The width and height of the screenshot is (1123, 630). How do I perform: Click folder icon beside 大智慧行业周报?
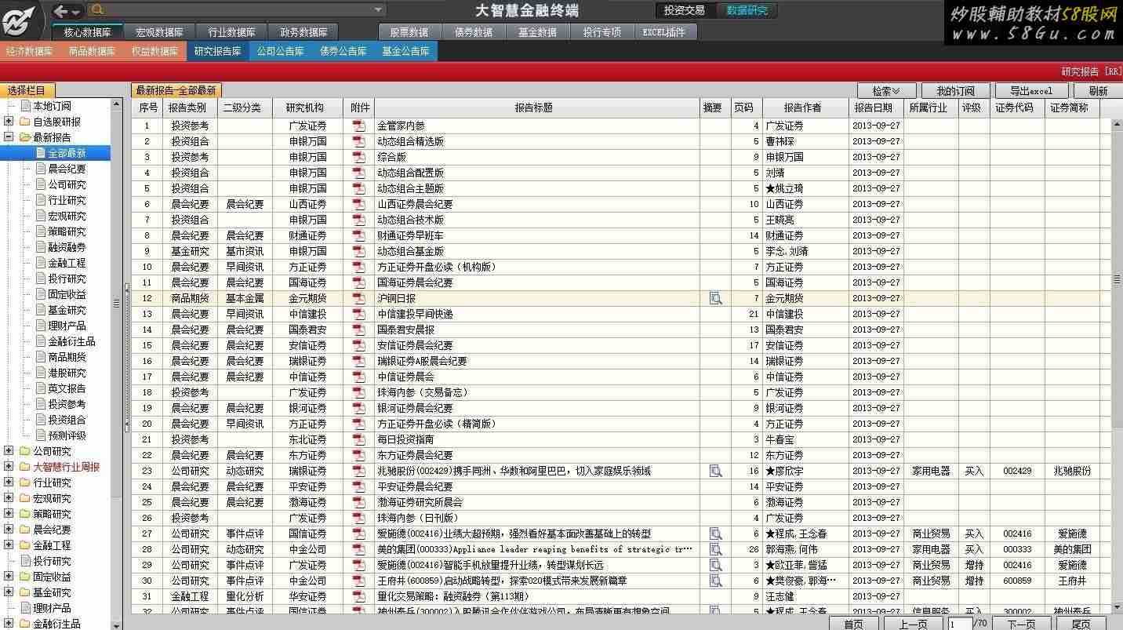pyautogui.click(x=25, y=467)
